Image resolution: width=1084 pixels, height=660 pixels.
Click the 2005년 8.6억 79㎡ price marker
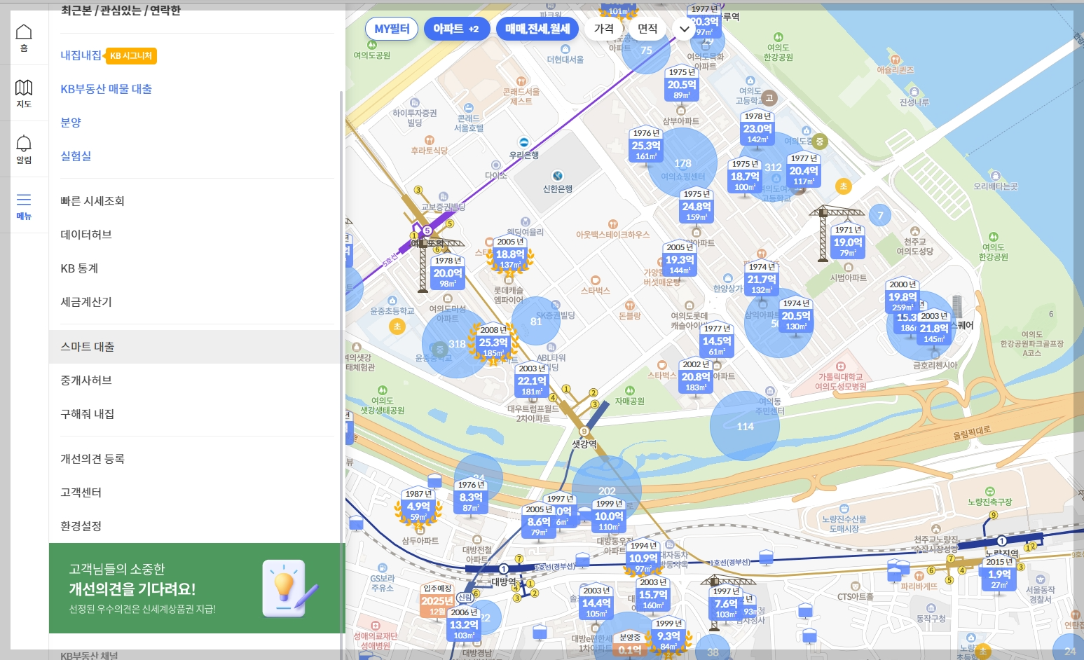pos(539,521)
